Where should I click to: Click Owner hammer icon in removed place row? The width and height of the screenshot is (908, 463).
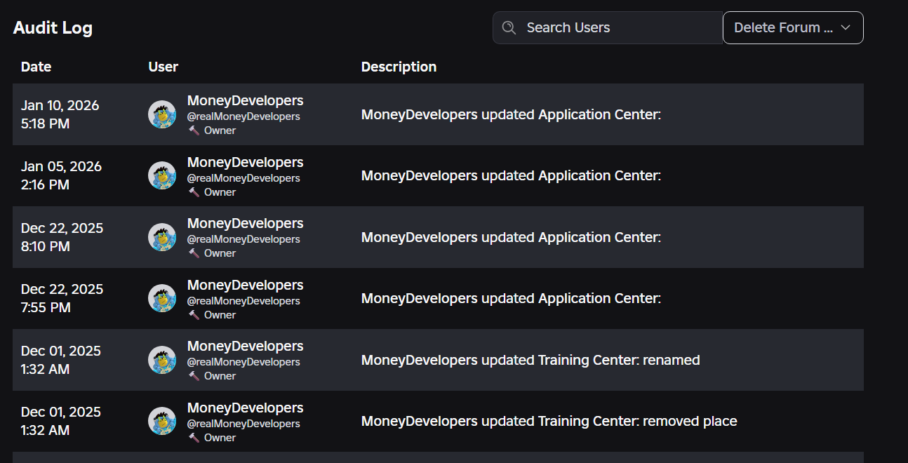tap(194, 438)
